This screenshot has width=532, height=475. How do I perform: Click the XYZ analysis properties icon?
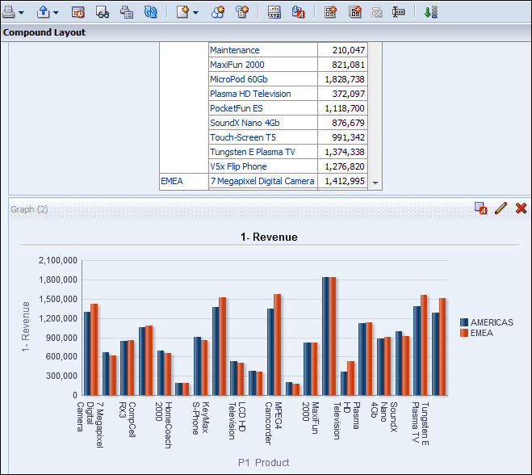click(275, 12)
